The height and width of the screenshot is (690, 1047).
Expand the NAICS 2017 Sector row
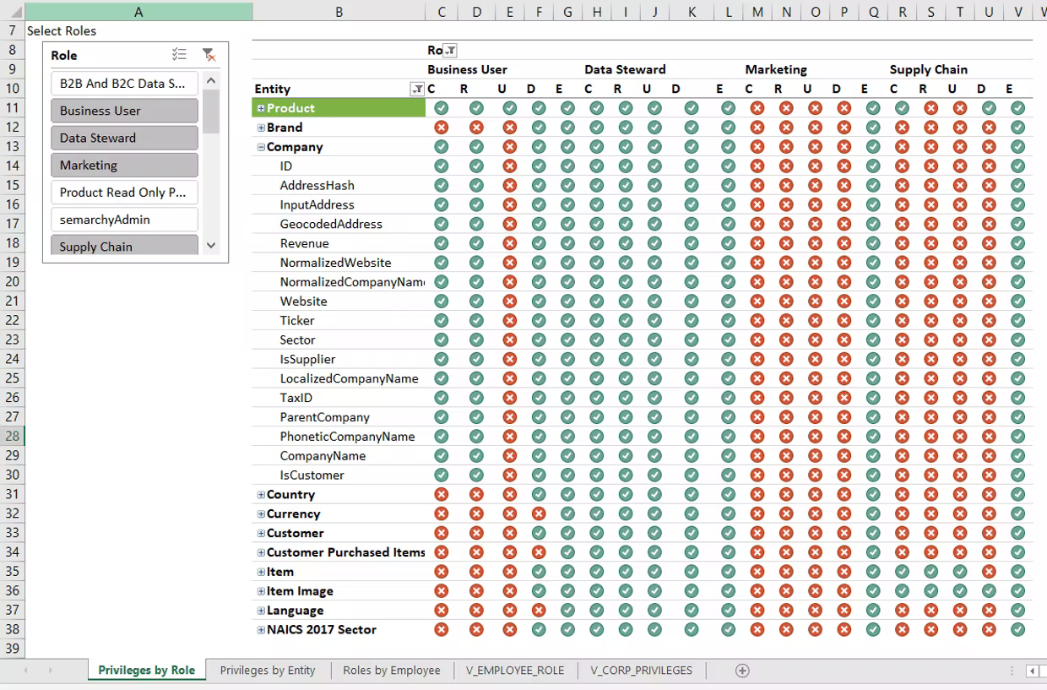pos(261,630)
